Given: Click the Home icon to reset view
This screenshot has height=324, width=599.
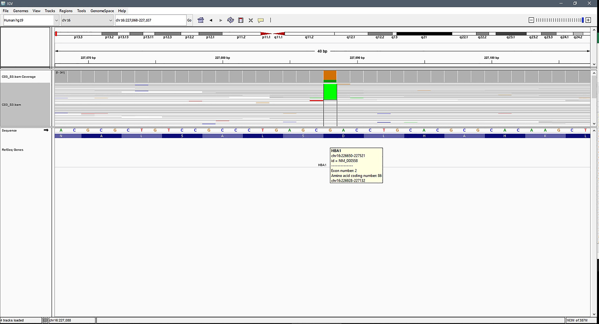Looking at the screenshot, I should point(201,20).
